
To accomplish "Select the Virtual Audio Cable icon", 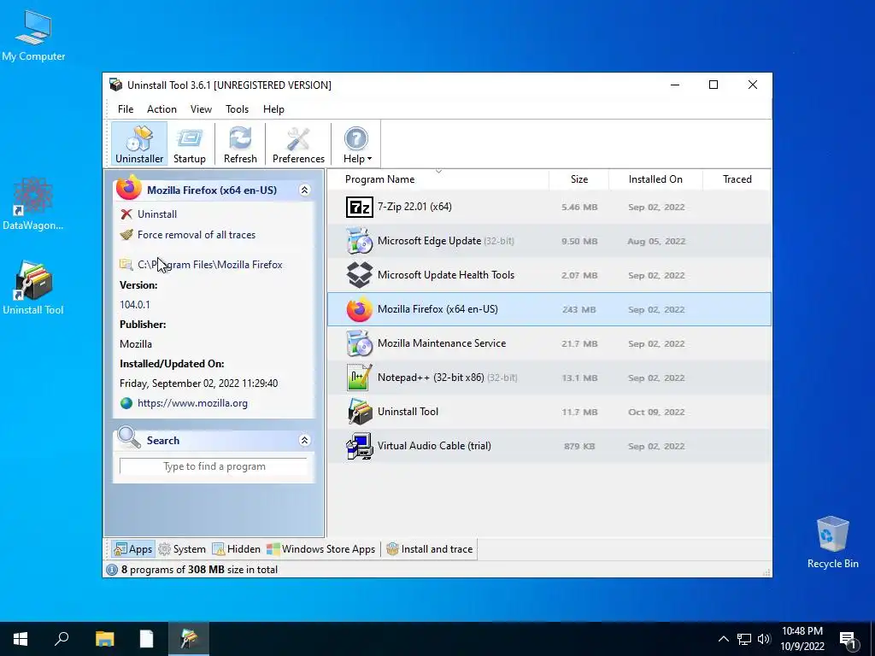I will point(360,446).
